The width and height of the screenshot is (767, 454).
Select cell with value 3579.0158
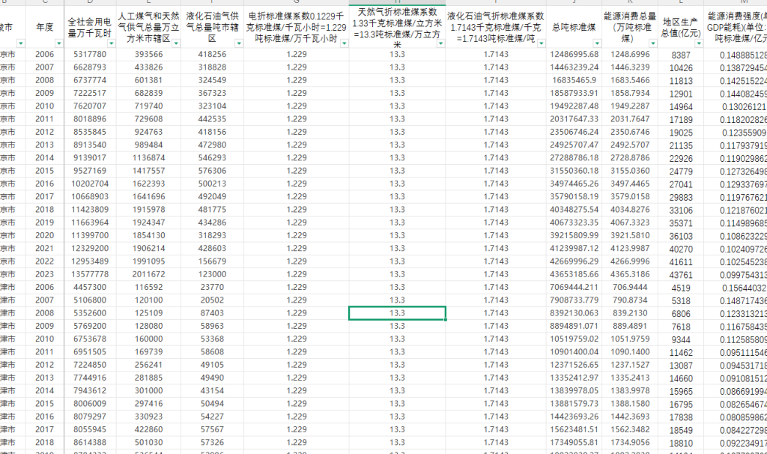630,197
